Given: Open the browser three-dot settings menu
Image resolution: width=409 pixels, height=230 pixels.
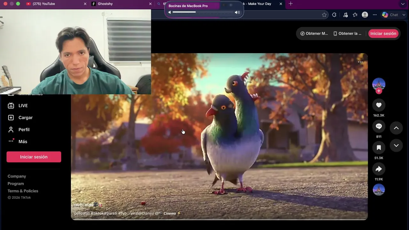Looking at the screenshot, I should click(375, 15).
